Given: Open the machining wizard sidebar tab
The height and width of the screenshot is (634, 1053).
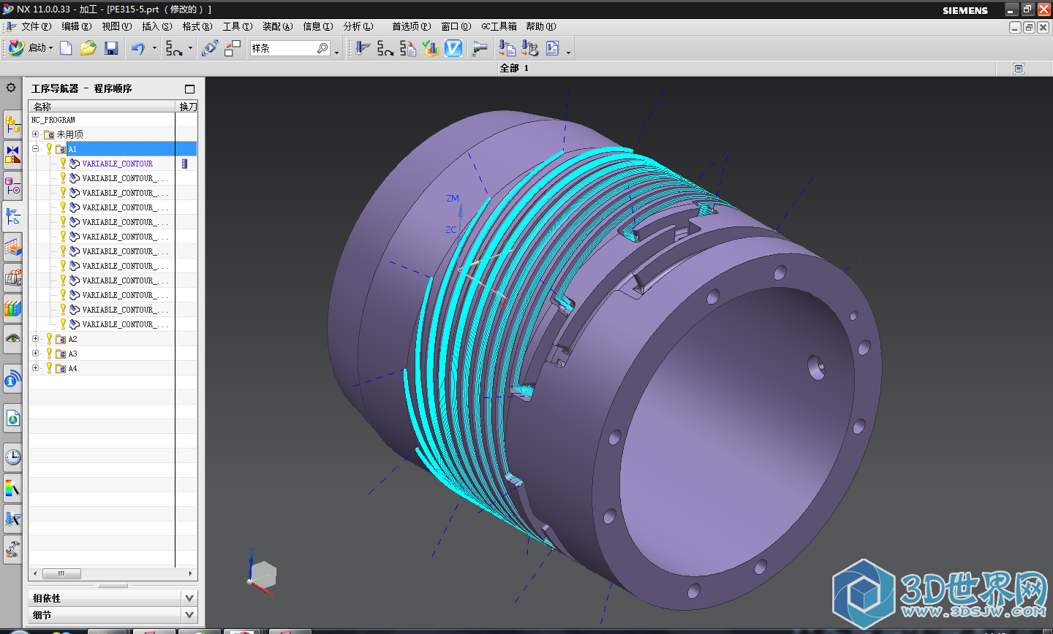Looking at the screenshot, I should [12, 519].
